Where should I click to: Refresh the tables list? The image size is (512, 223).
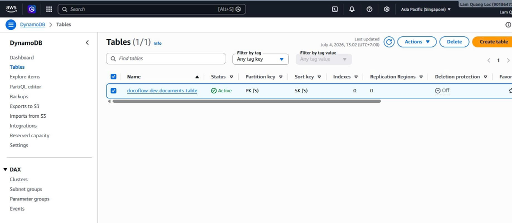[x=389, y=42]
